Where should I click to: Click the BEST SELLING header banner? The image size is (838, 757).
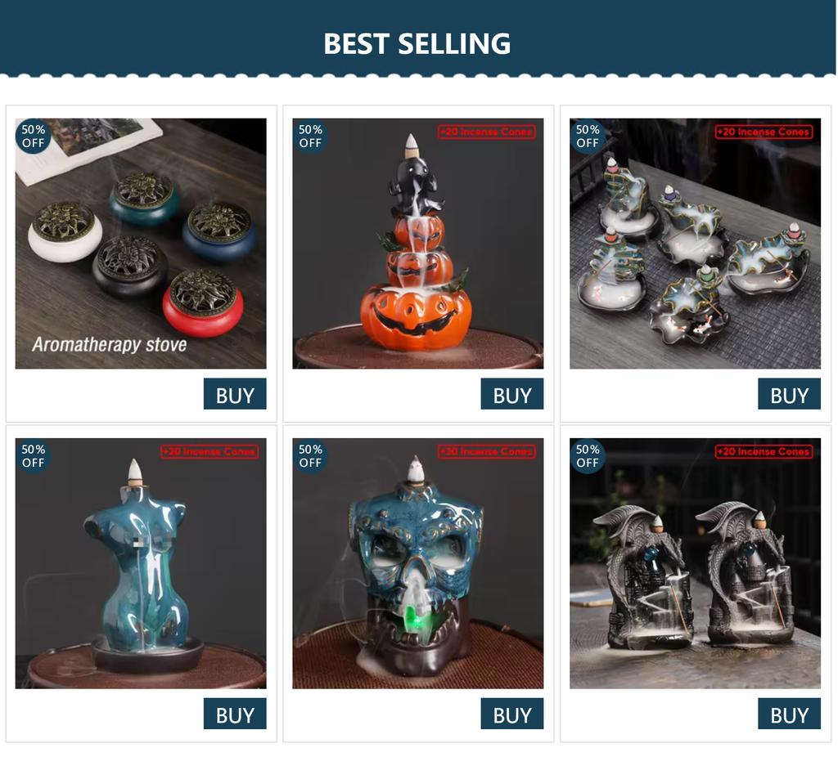pyautogui.click(x=418, y=38)
